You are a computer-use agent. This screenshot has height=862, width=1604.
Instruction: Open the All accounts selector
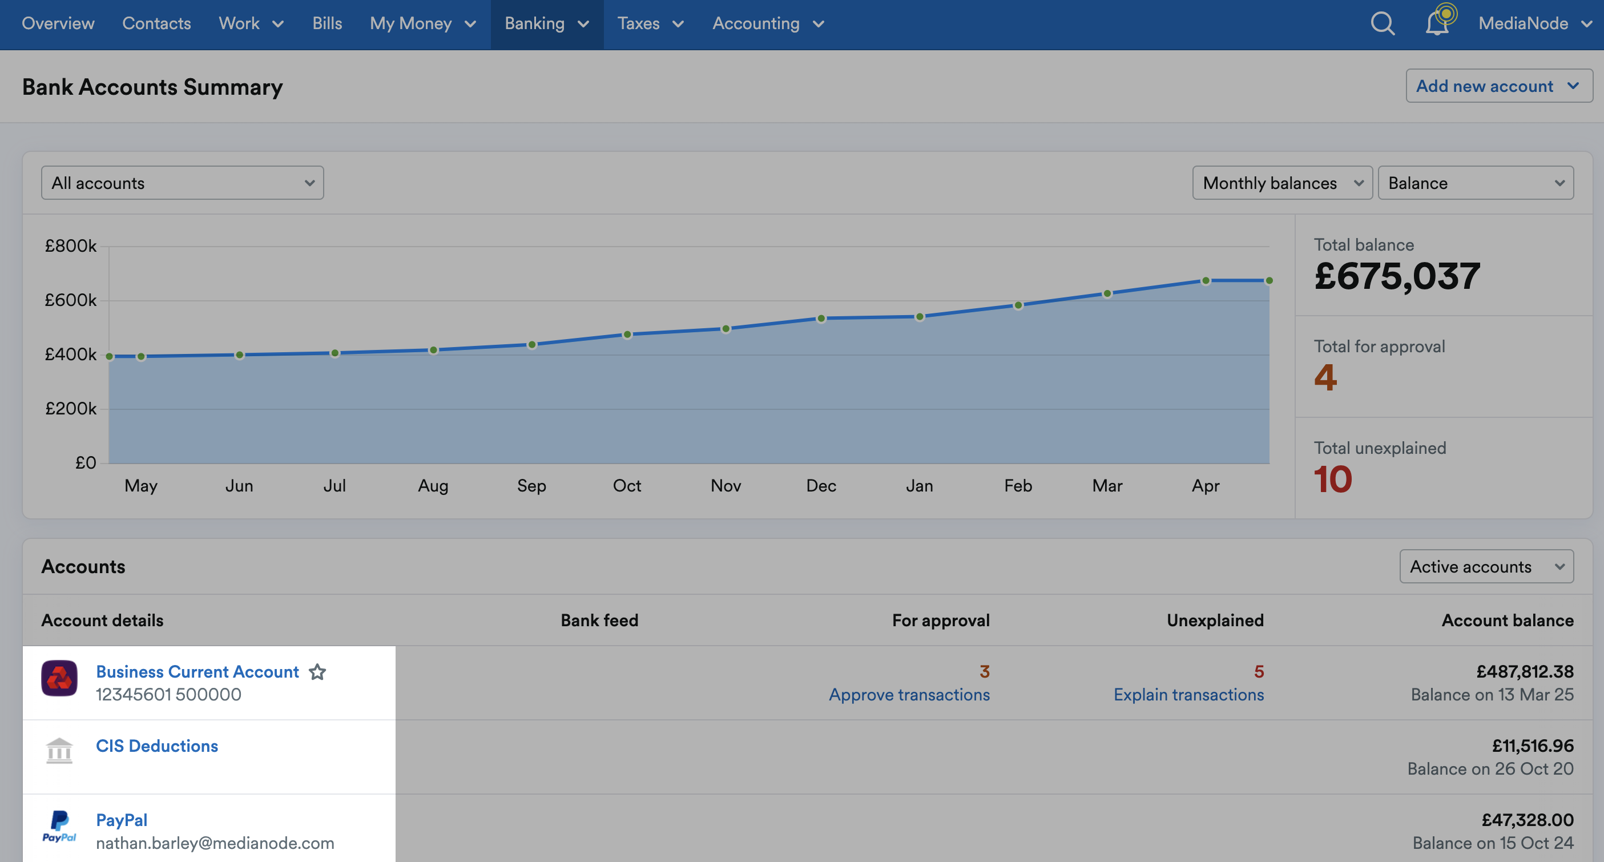click(x=183, y=183)
